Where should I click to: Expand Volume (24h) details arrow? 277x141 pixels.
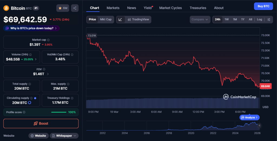36,59
